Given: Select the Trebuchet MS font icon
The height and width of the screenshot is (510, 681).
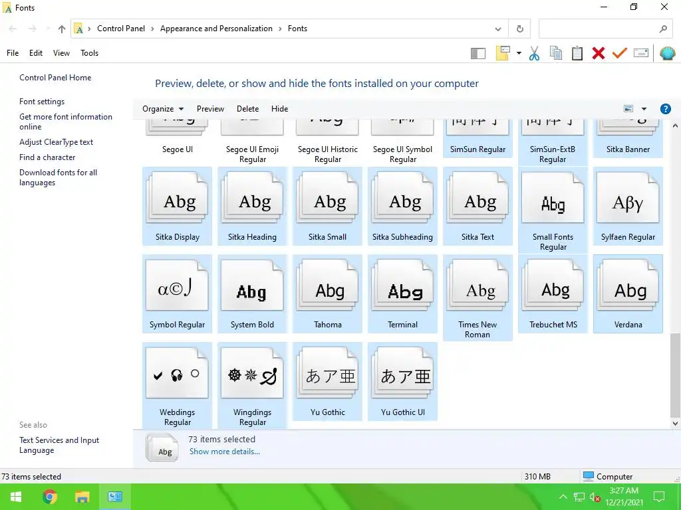Looking at the screenshot, I should coord(553,294).
